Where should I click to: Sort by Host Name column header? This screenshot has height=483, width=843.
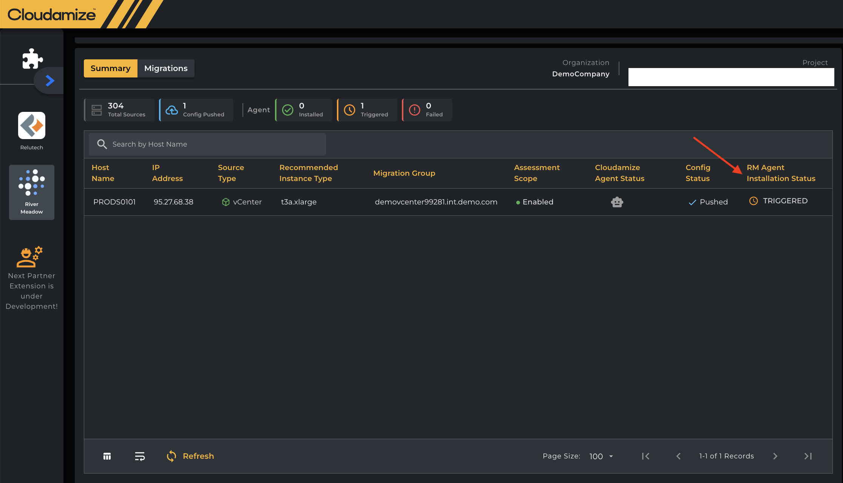103,173
